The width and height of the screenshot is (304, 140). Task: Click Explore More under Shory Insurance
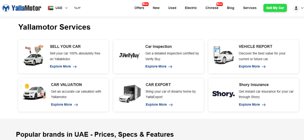(x=252, y=104)
